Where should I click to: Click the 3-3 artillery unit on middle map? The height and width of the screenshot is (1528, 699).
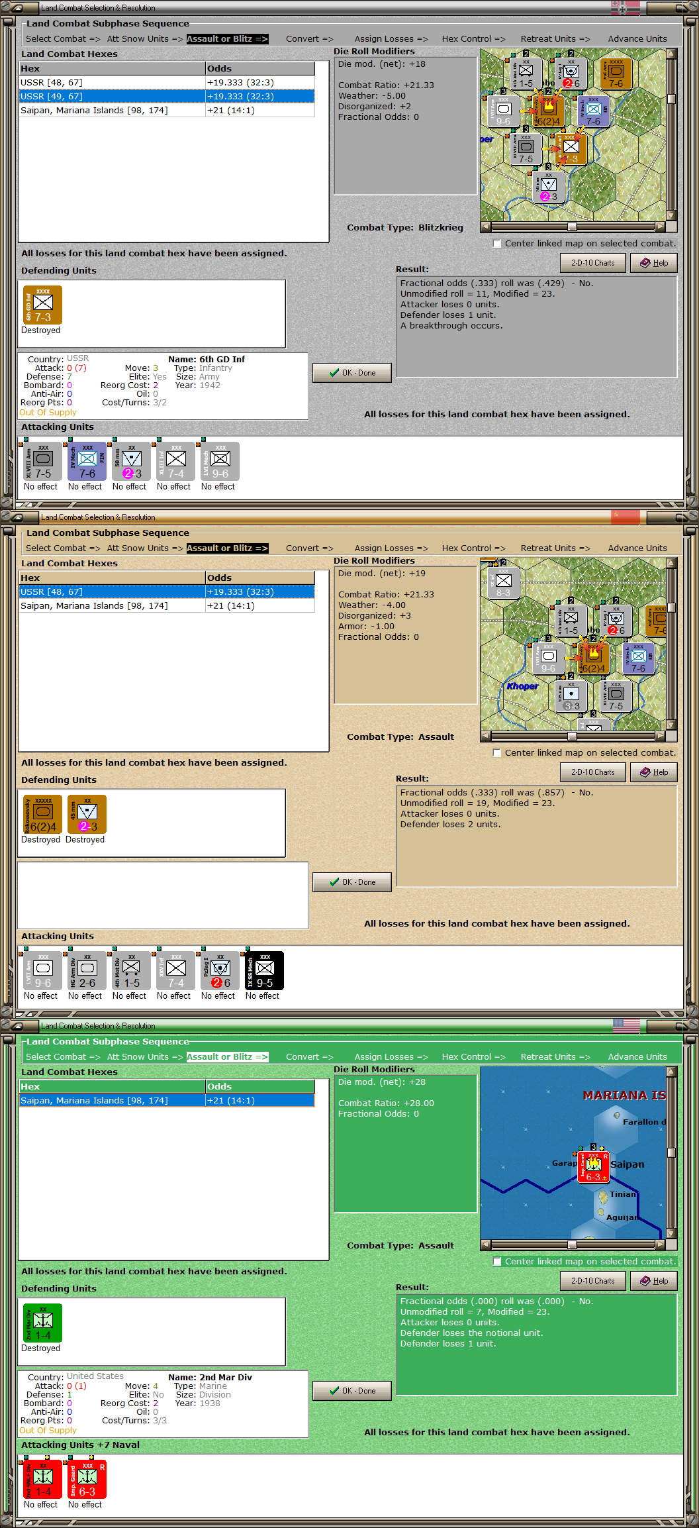571,697
